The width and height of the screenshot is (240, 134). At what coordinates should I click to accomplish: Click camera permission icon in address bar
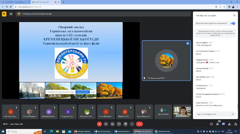pyautogui.click(x=216, y=7)
